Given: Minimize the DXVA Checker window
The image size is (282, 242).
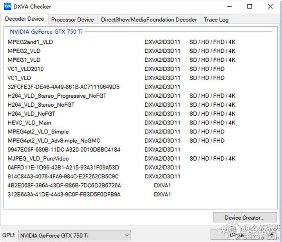Looking at the screenshot, I should pyautogui.click(x=229, y=7).
